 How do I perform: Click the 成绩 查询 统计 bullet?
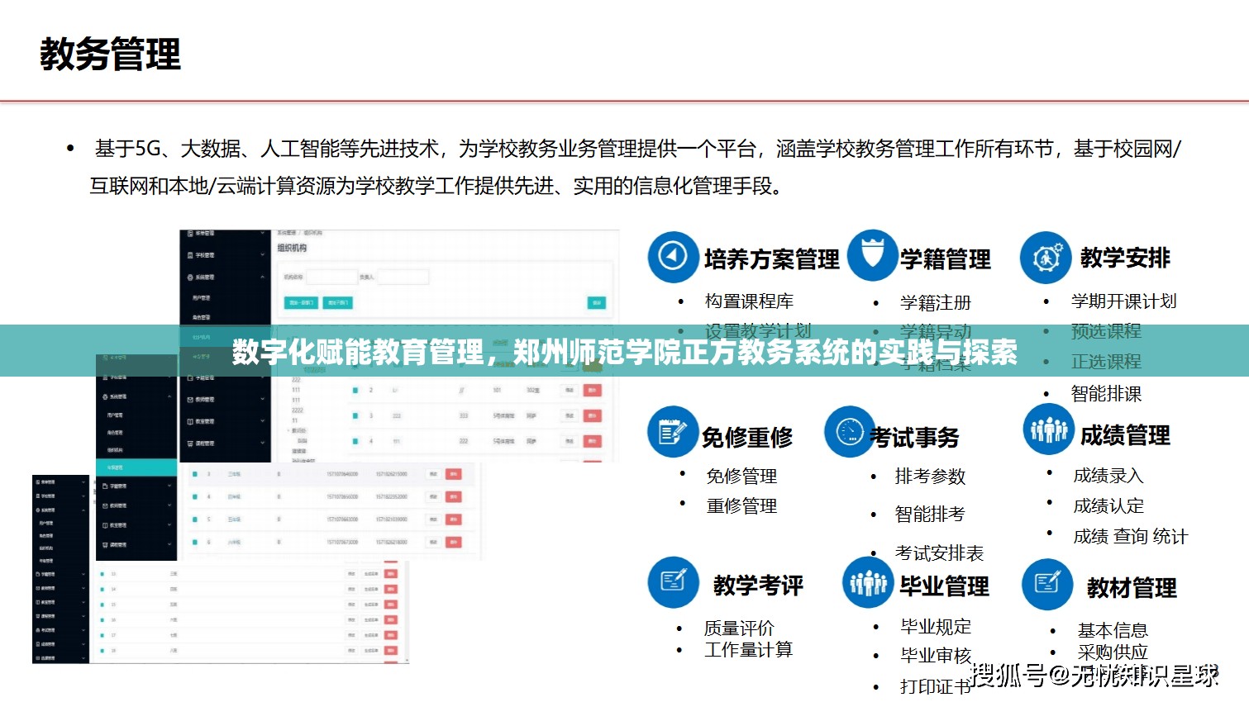click(1130, 537)
